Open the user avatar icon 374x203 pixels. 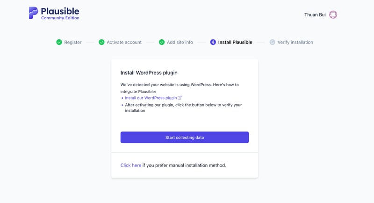coord(333,14)
